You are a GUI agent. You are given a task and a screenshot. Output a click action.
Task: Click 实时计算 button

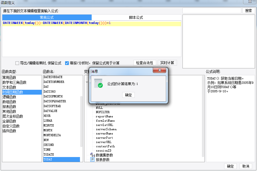(x=167, y=63)
